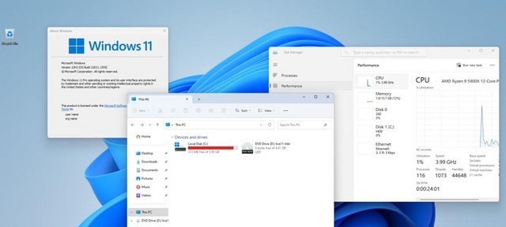Go back using File Explorer's back arrow
Screen dimensions: 506x227
[133, 125]
